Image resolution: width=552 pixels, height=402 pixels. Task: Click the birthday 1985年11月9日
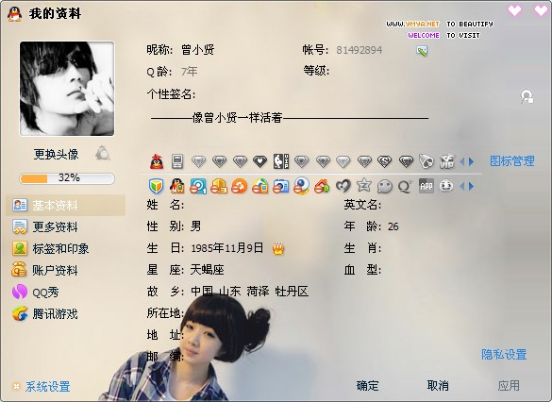click(227, 248)
